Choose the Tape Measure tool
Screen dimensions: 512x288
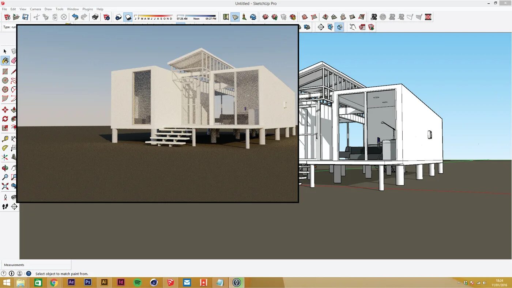click(x=5, y=139)
